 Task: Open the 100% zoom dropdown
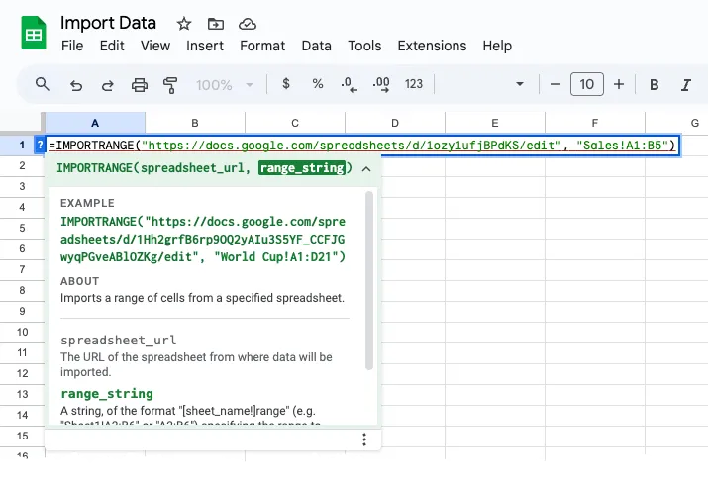pyautogui.click(x=223, y=85)
